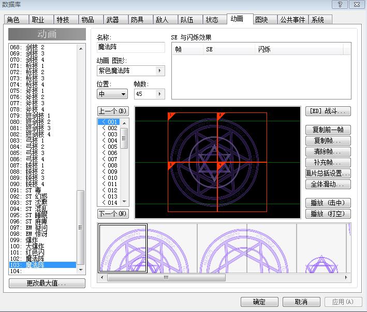
Task: Confirm with the 确定 button
Action: (x=259, y=302)
